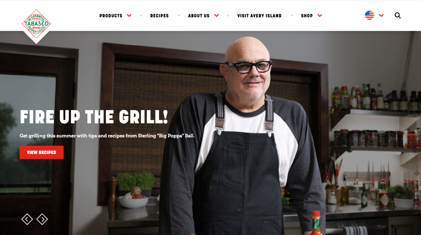Click the Tabasco bottle at bottom of banner
421x235 pixels.
316,223
